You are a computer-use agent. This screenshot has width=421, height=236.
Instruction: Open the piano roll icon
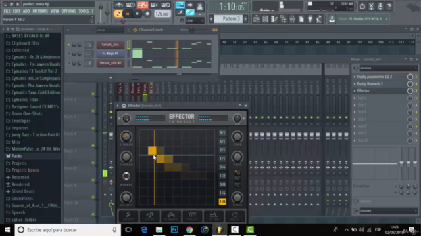pyautogui.click(x=274, y=19)
